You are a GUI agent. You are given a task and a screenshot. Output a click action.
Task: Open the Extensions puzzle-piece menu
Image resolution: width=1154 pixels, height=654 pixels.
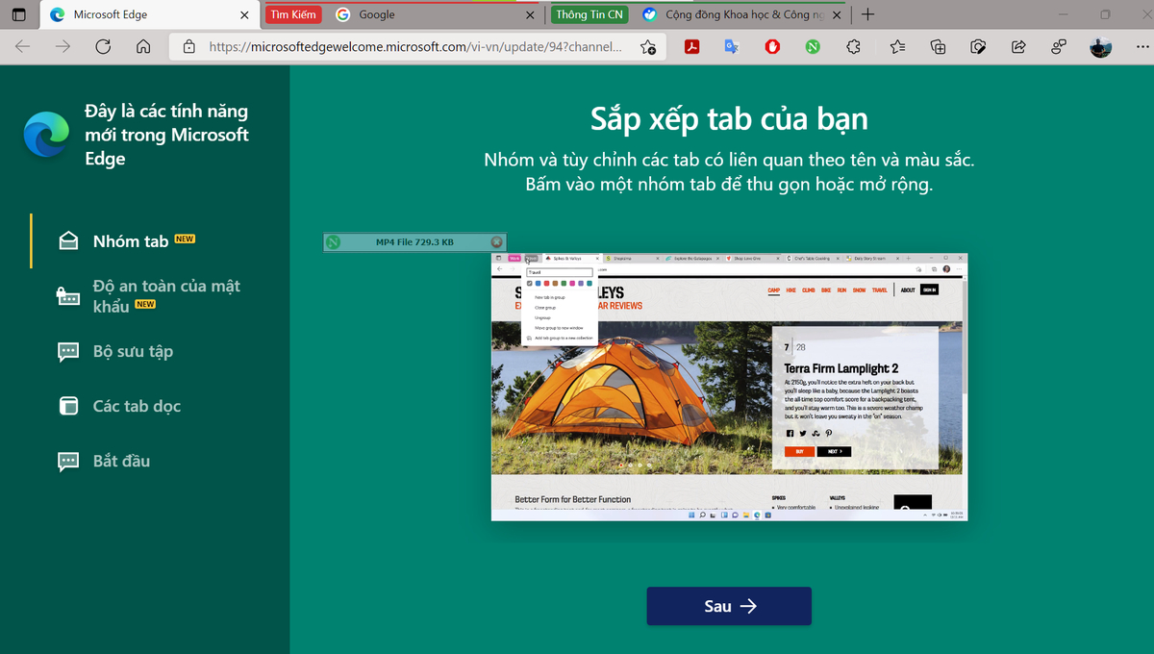853,46
